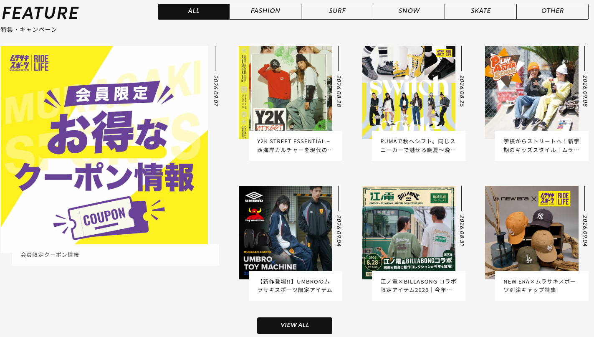Screen dimensions: 594x337
Task: Click the Y2K STREET ESSENTIAL title link
Action: point(295,145)
